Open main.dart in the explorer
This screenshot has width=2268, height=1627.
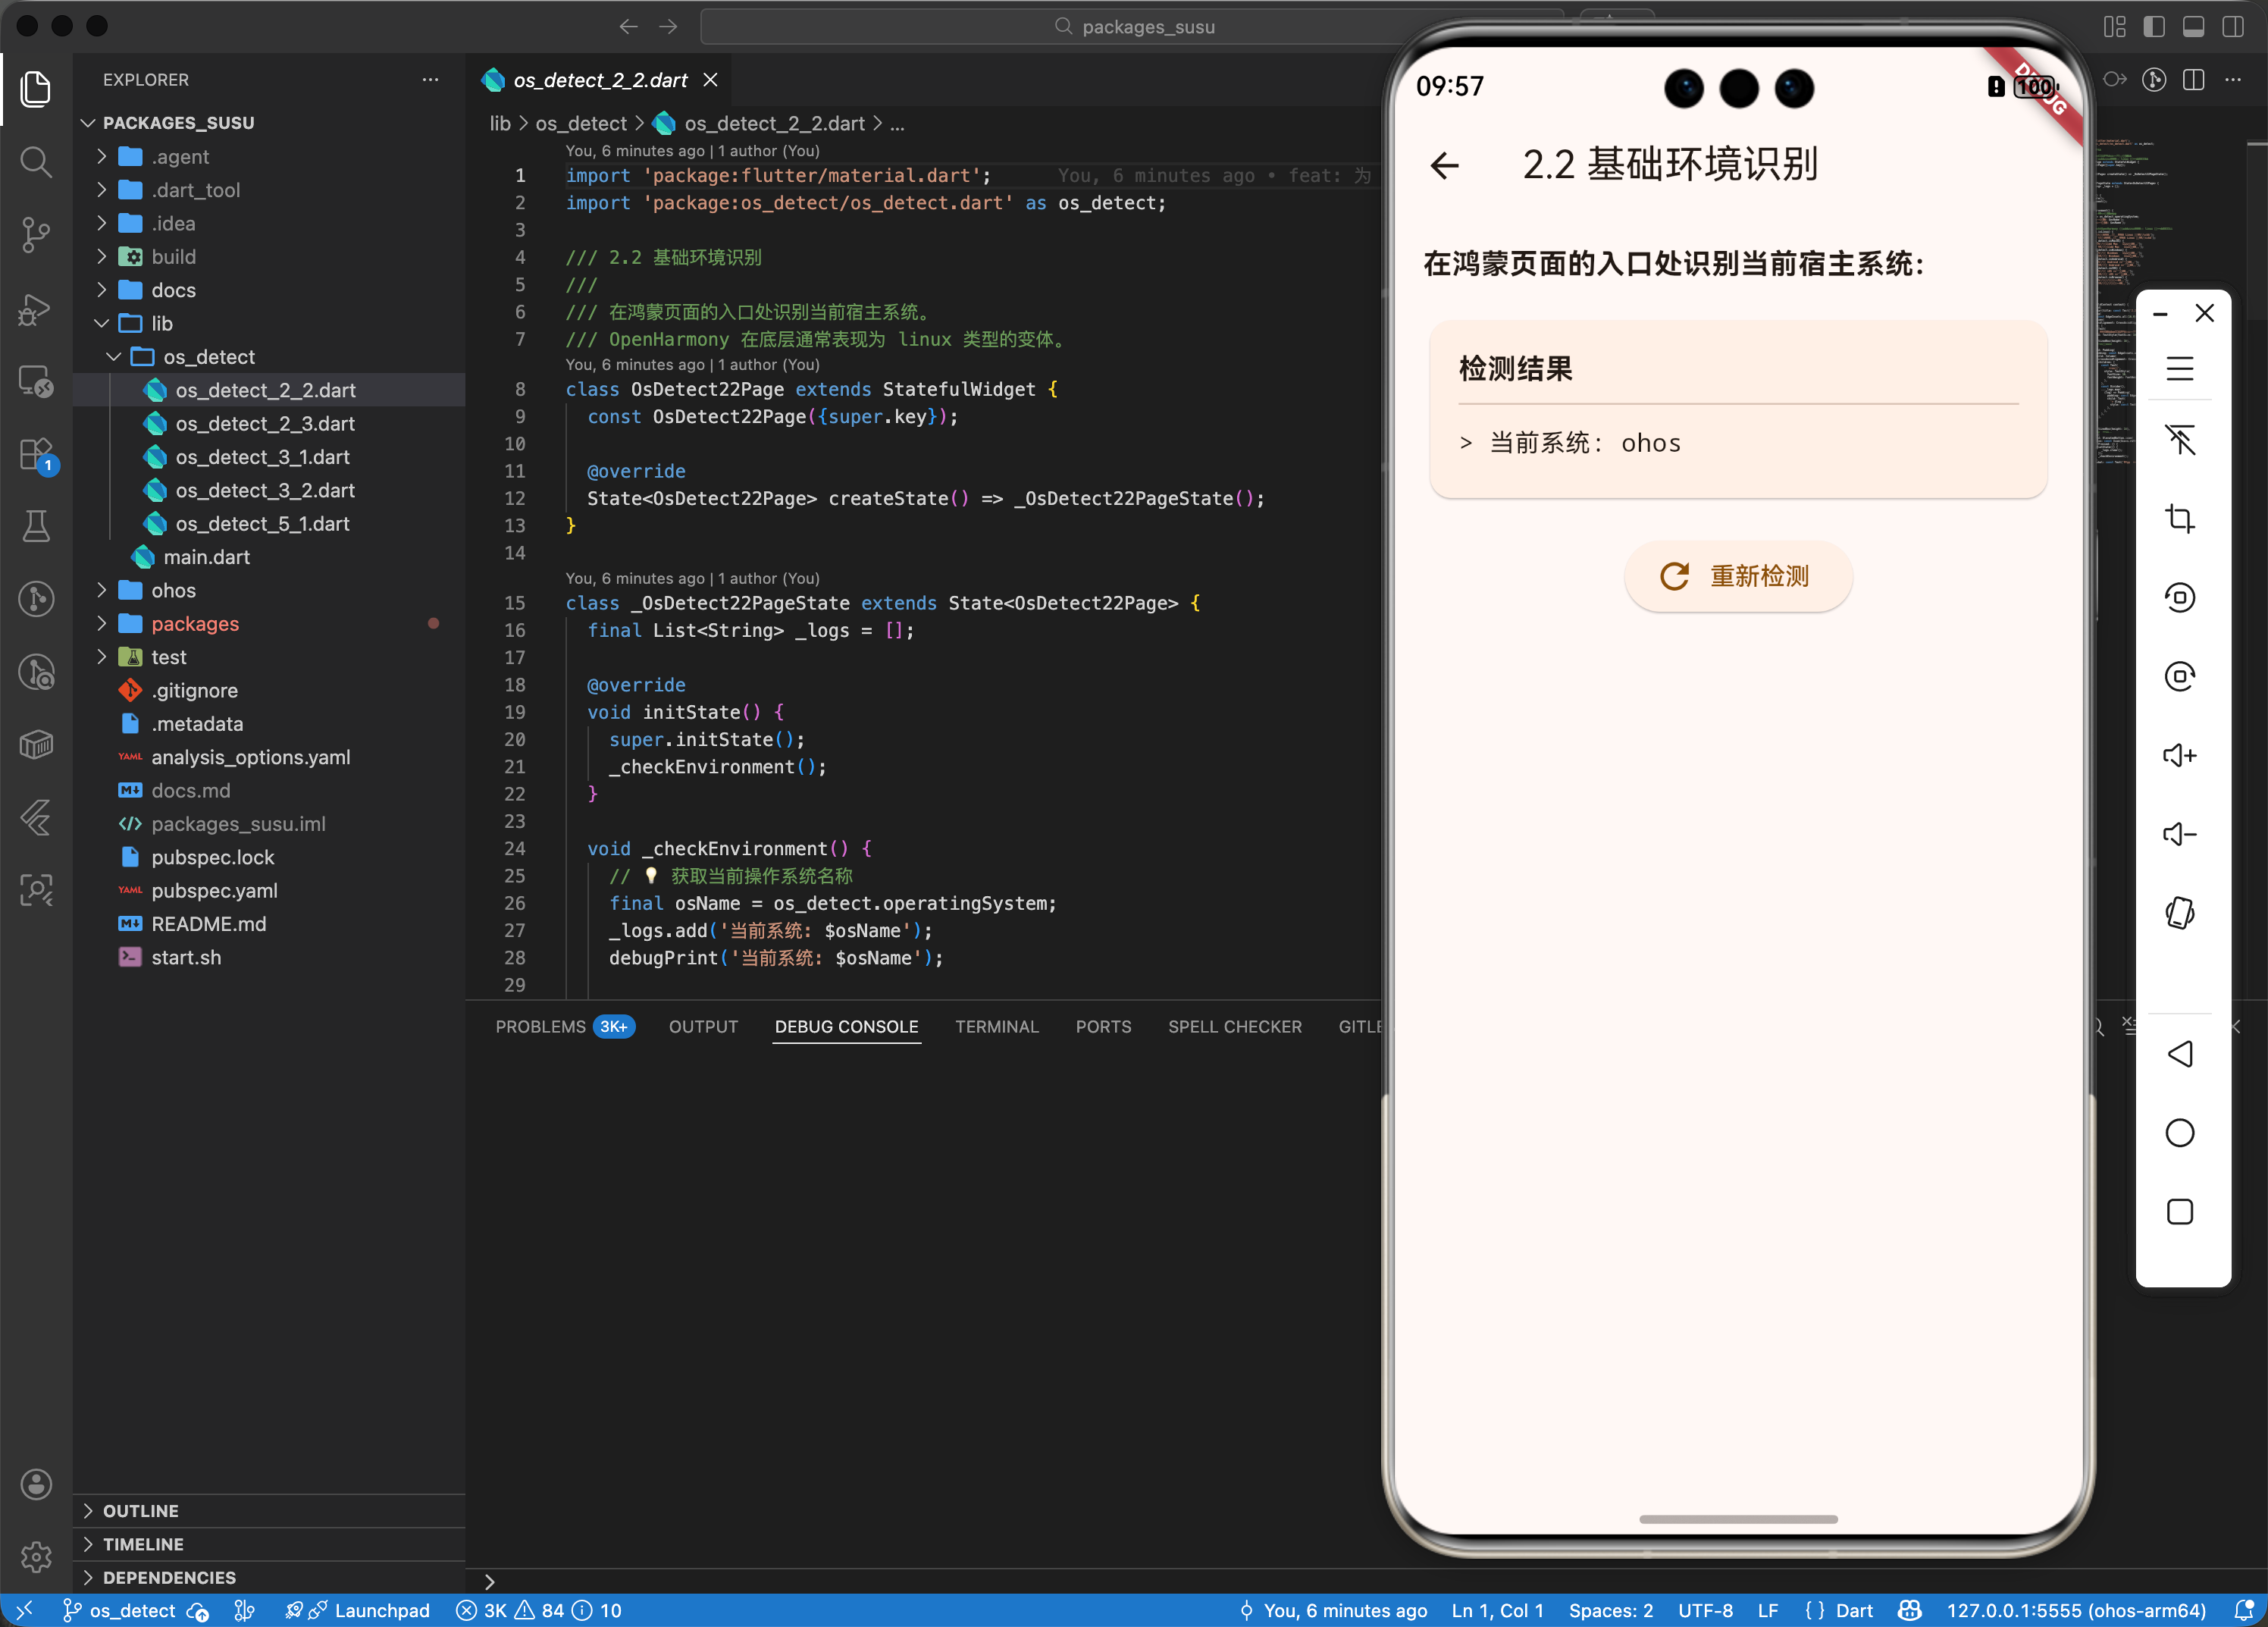coord(206,557)
